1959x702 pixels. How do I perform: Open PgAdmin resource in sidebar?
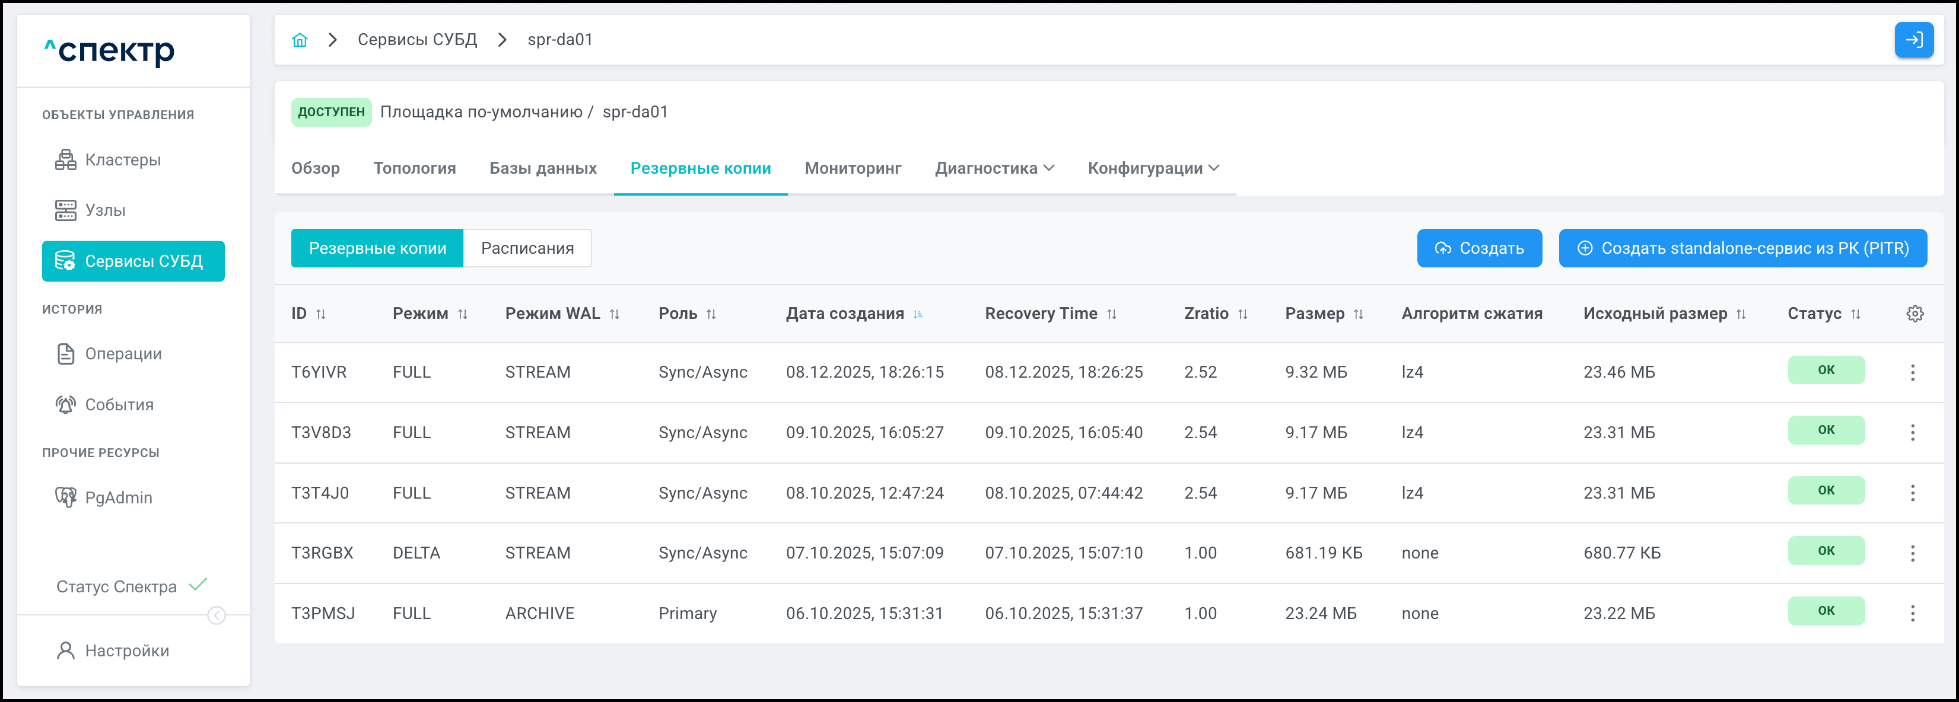point(118,497)
